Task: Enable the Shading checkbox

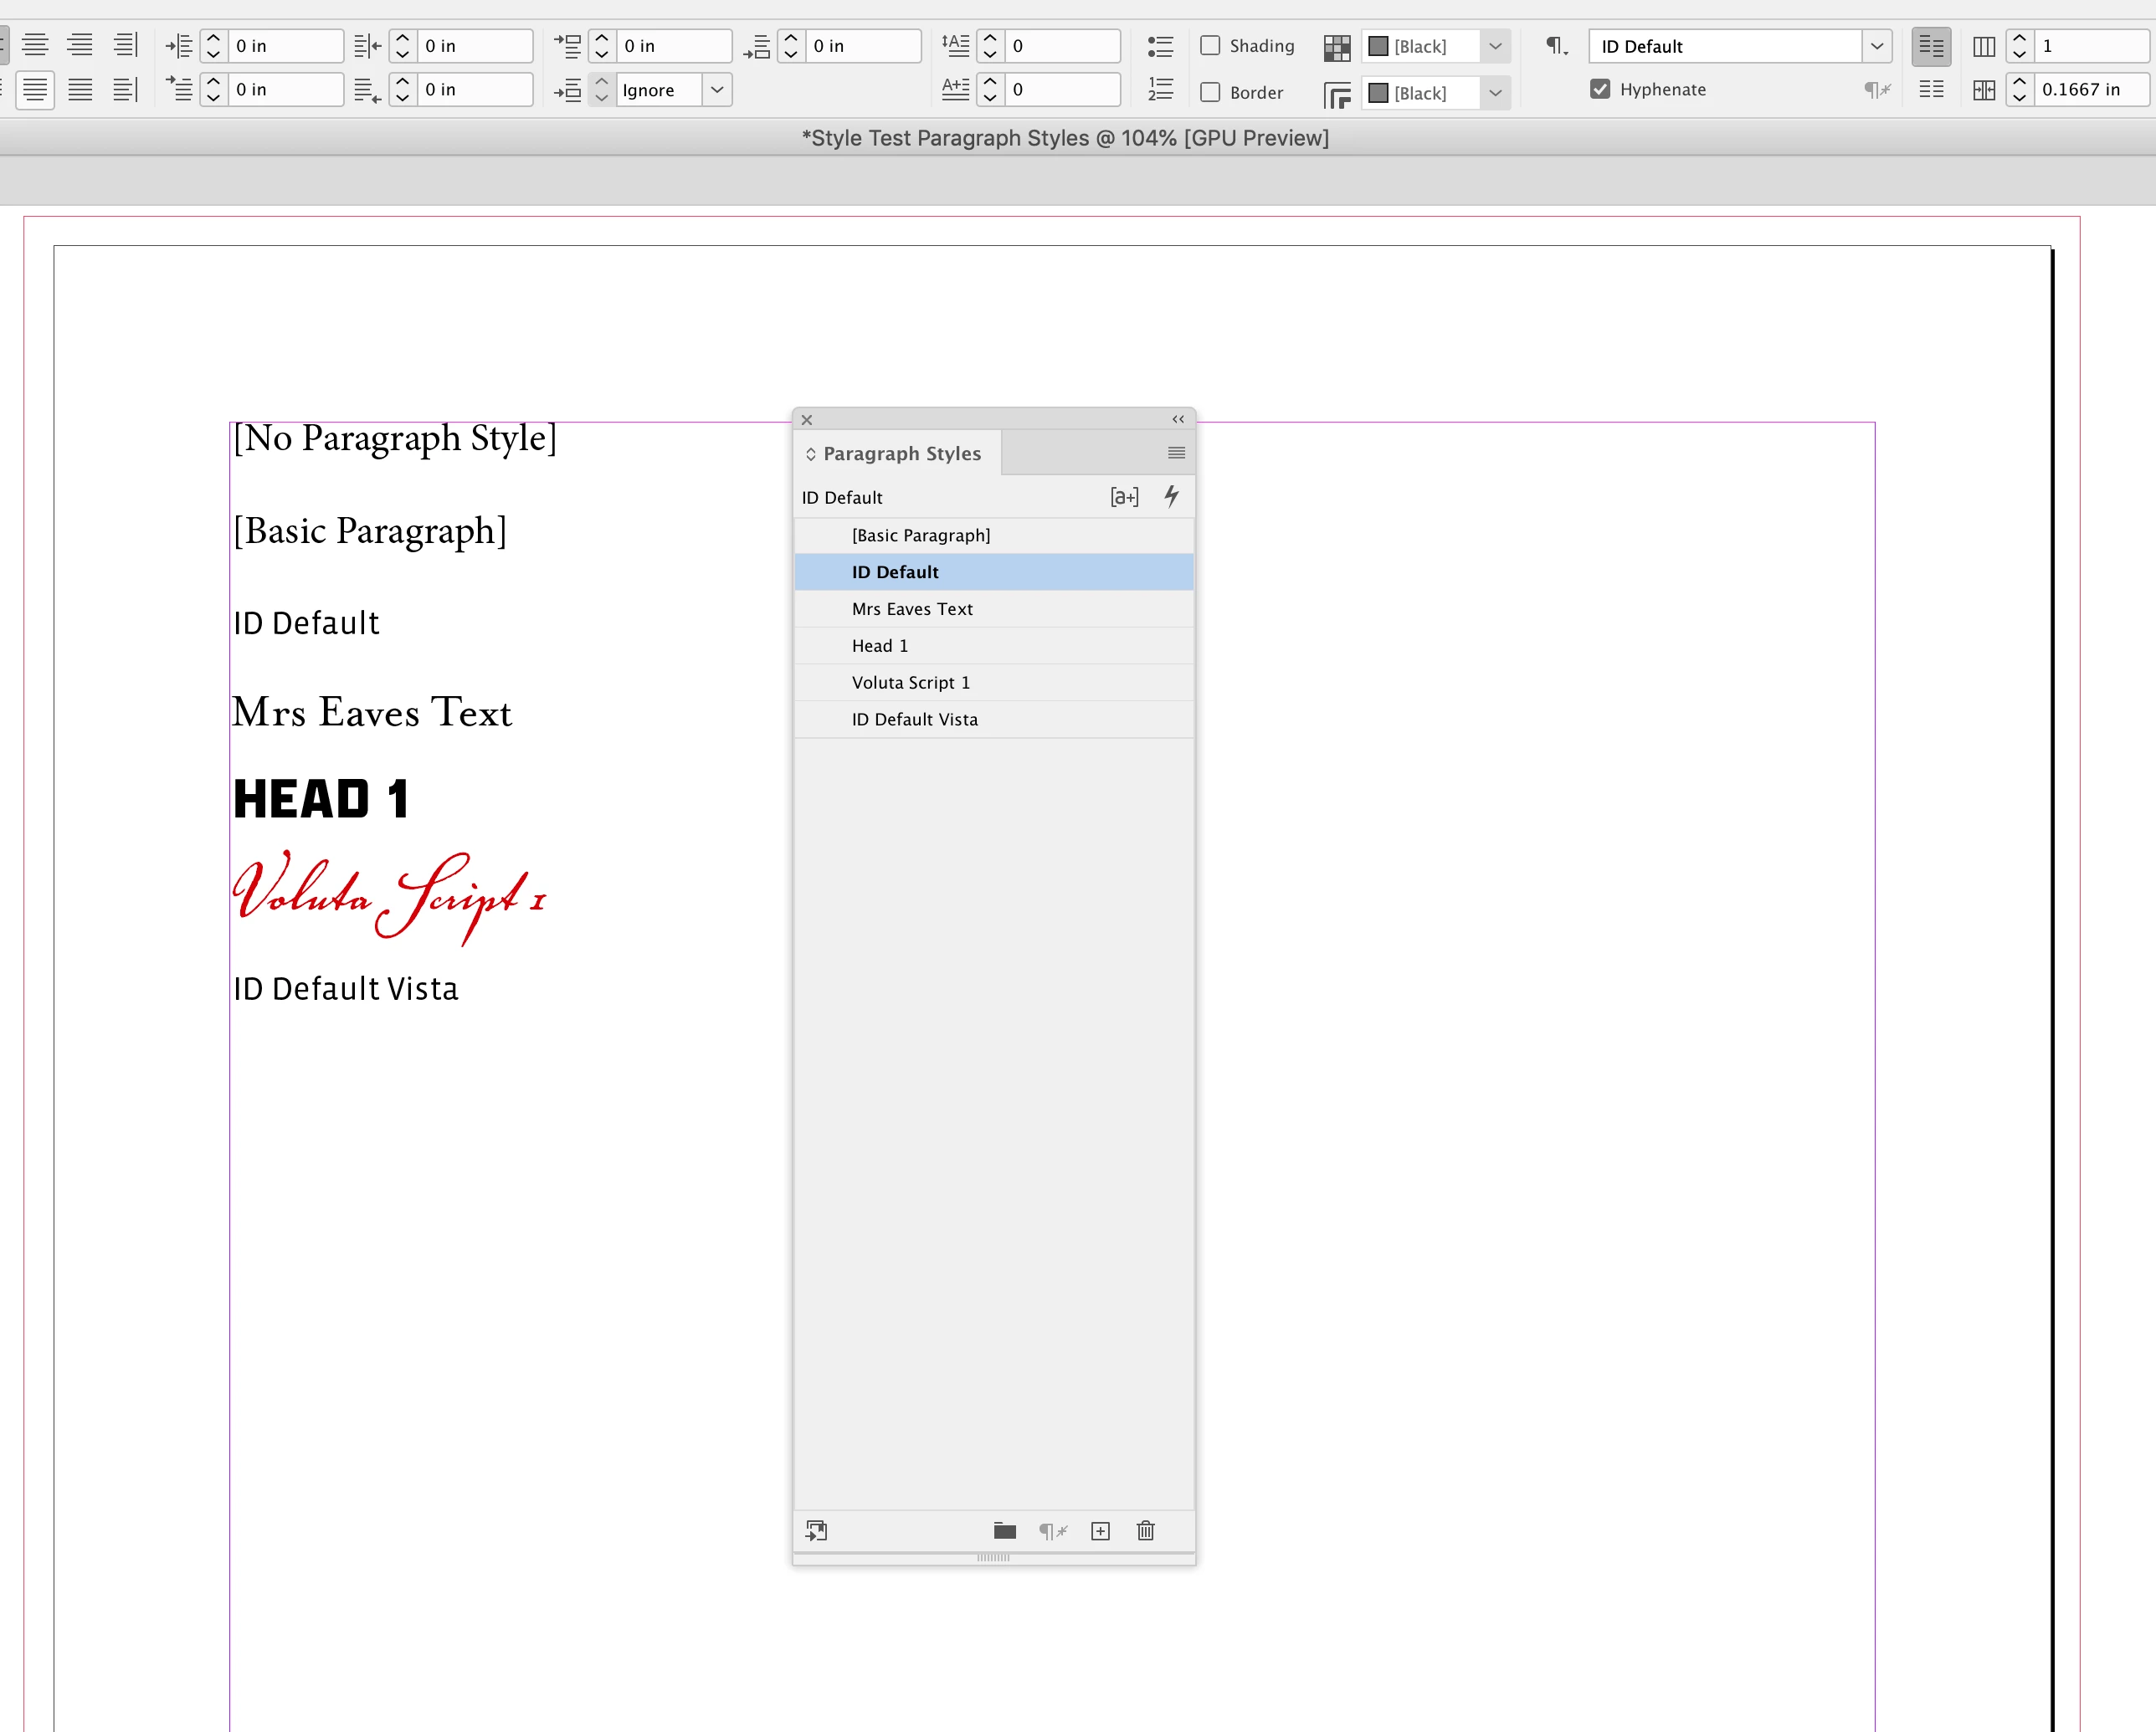Action: 1210,46
